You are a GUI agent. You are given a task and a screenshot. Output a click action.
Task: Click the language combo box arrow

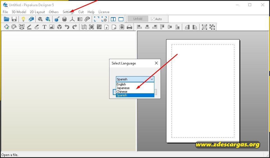click(152, 79)
